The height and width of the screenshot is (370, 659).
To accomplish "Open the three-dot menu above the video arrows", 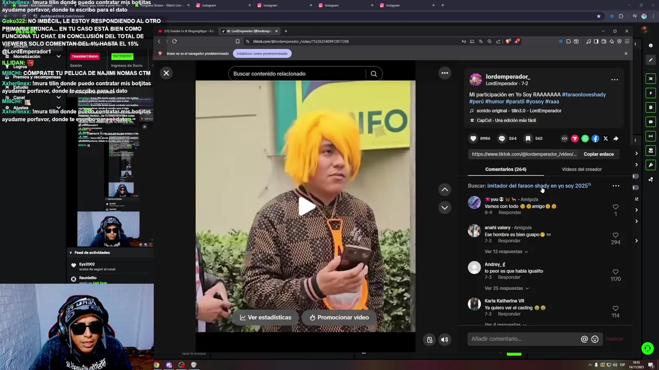I will [445, 73].
